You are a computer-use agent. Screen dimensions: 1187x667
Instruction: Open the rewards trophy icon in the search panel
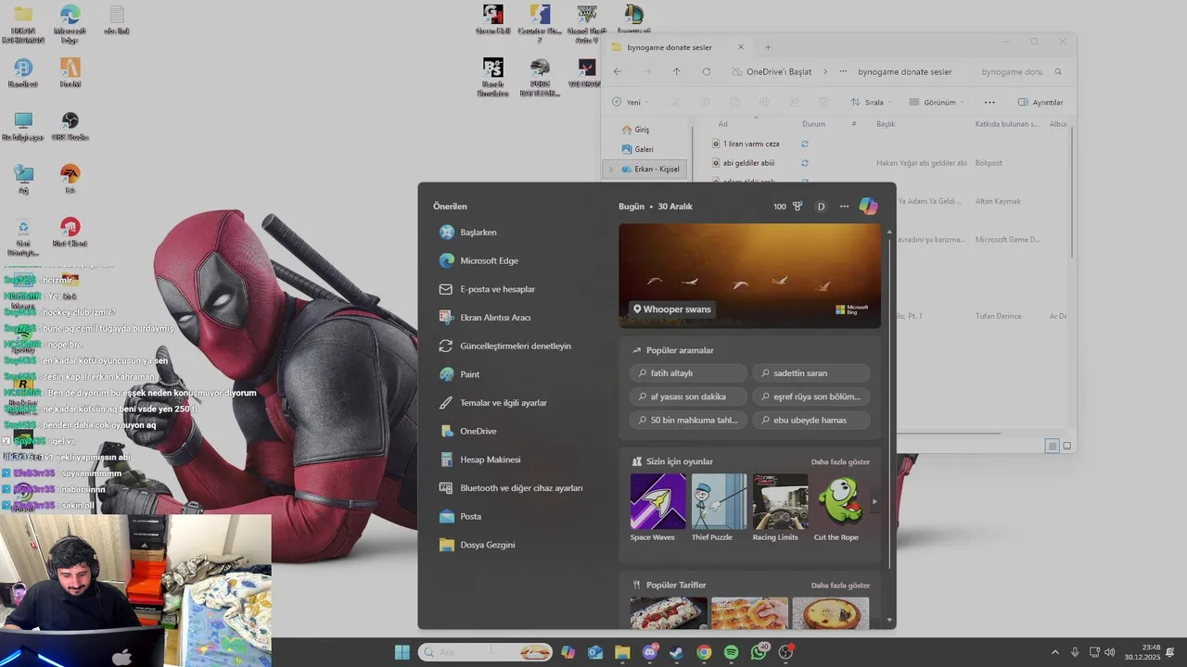point(797,207)
